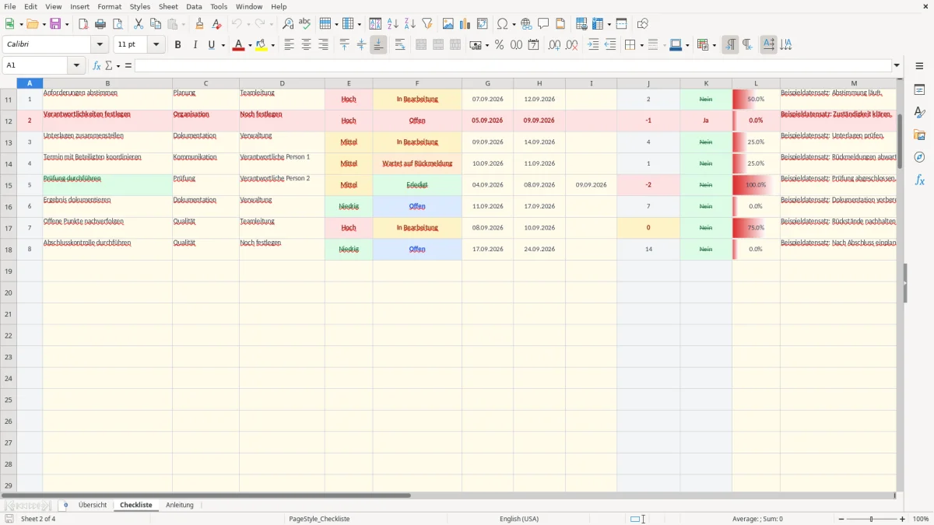Click Format as Percent icon

coord(499,45)
